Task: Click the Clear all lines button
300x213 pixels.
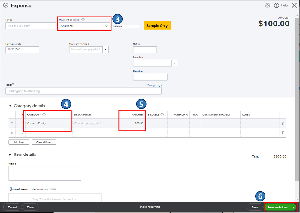Action: pos(44,142)
